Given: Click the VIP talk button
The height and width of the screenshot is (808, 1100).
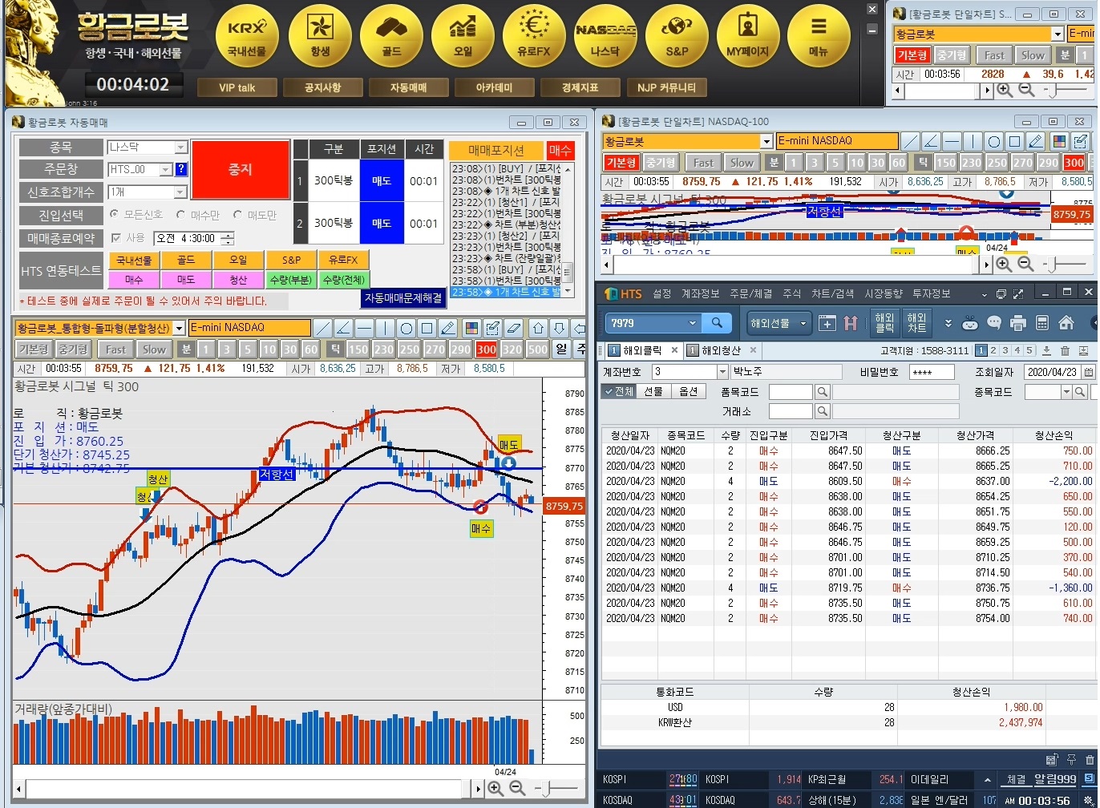Looking at the screenshot, I should 237,87.
